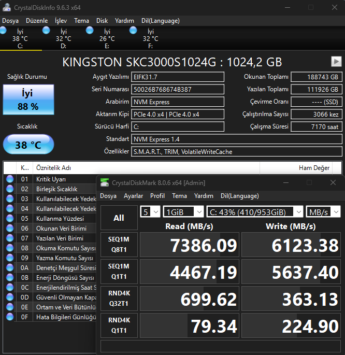Viewport: 345px width, 355px height.
Task: Click power on hours 7170 saat
Action: click(x=317, y=126)
